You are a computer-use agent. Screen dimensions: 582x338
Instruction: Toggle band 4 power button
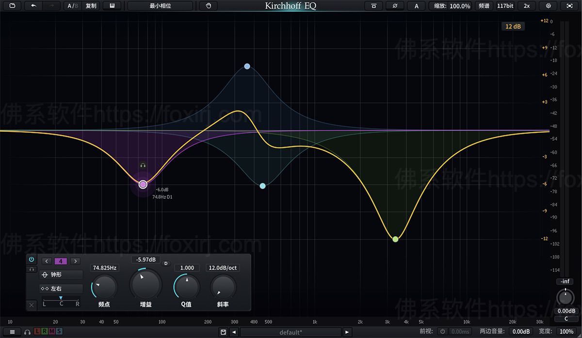pos(32,260)
